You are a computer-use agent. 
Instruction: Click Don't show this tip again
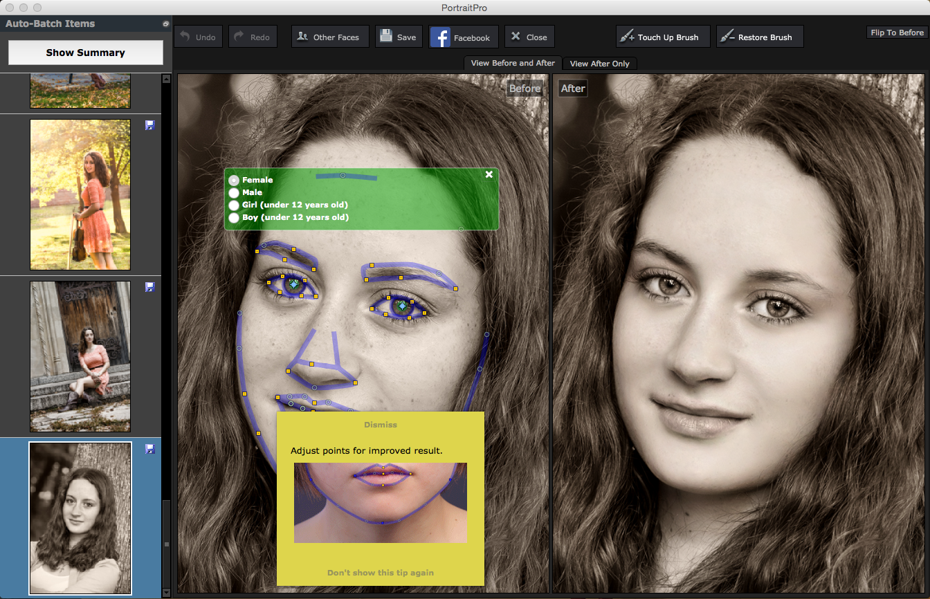pyautogui.click(x=381, y=573)
